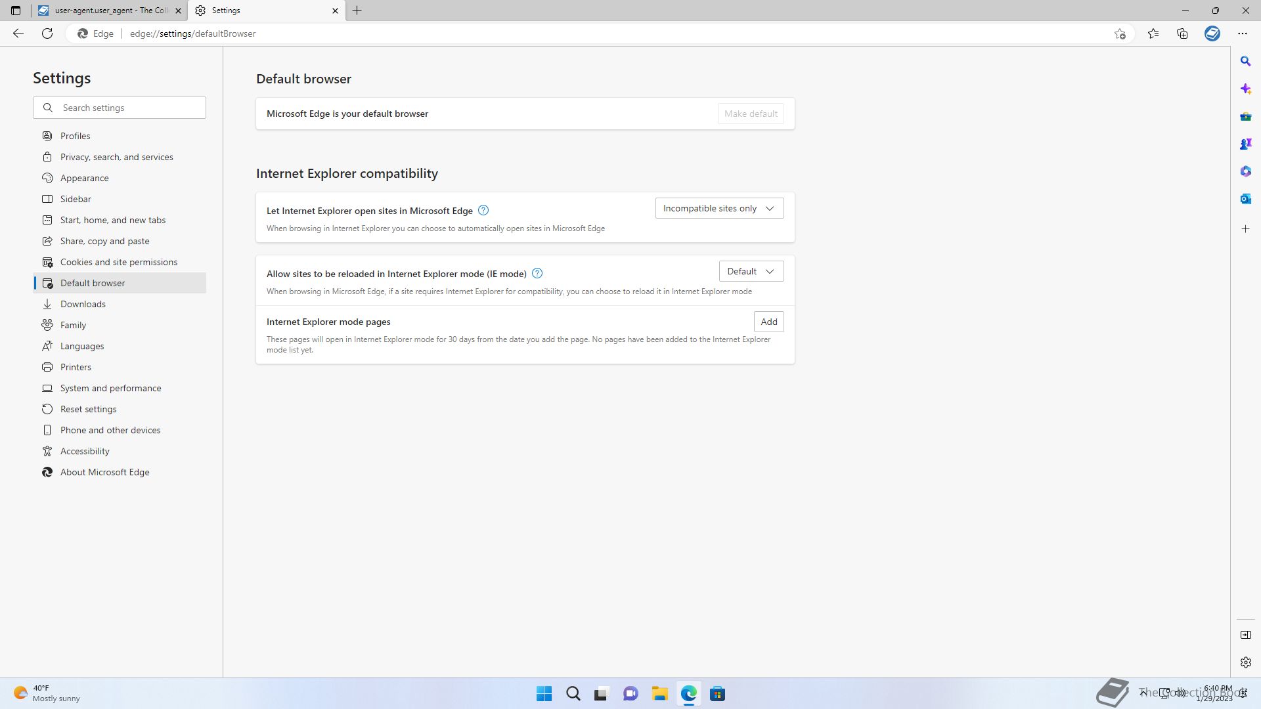Open sidebar Search icon

tap(1245, 61)
